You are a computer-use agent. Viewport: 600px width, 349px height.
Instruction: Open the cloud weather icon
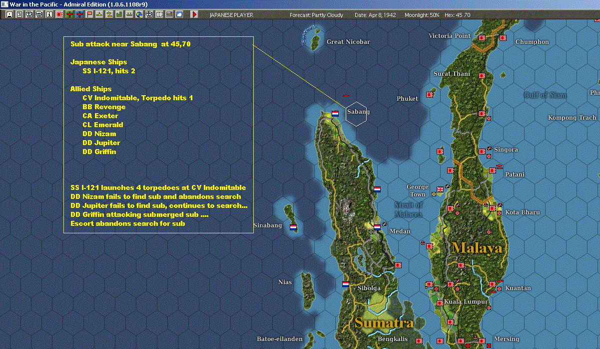coord(179,14)
